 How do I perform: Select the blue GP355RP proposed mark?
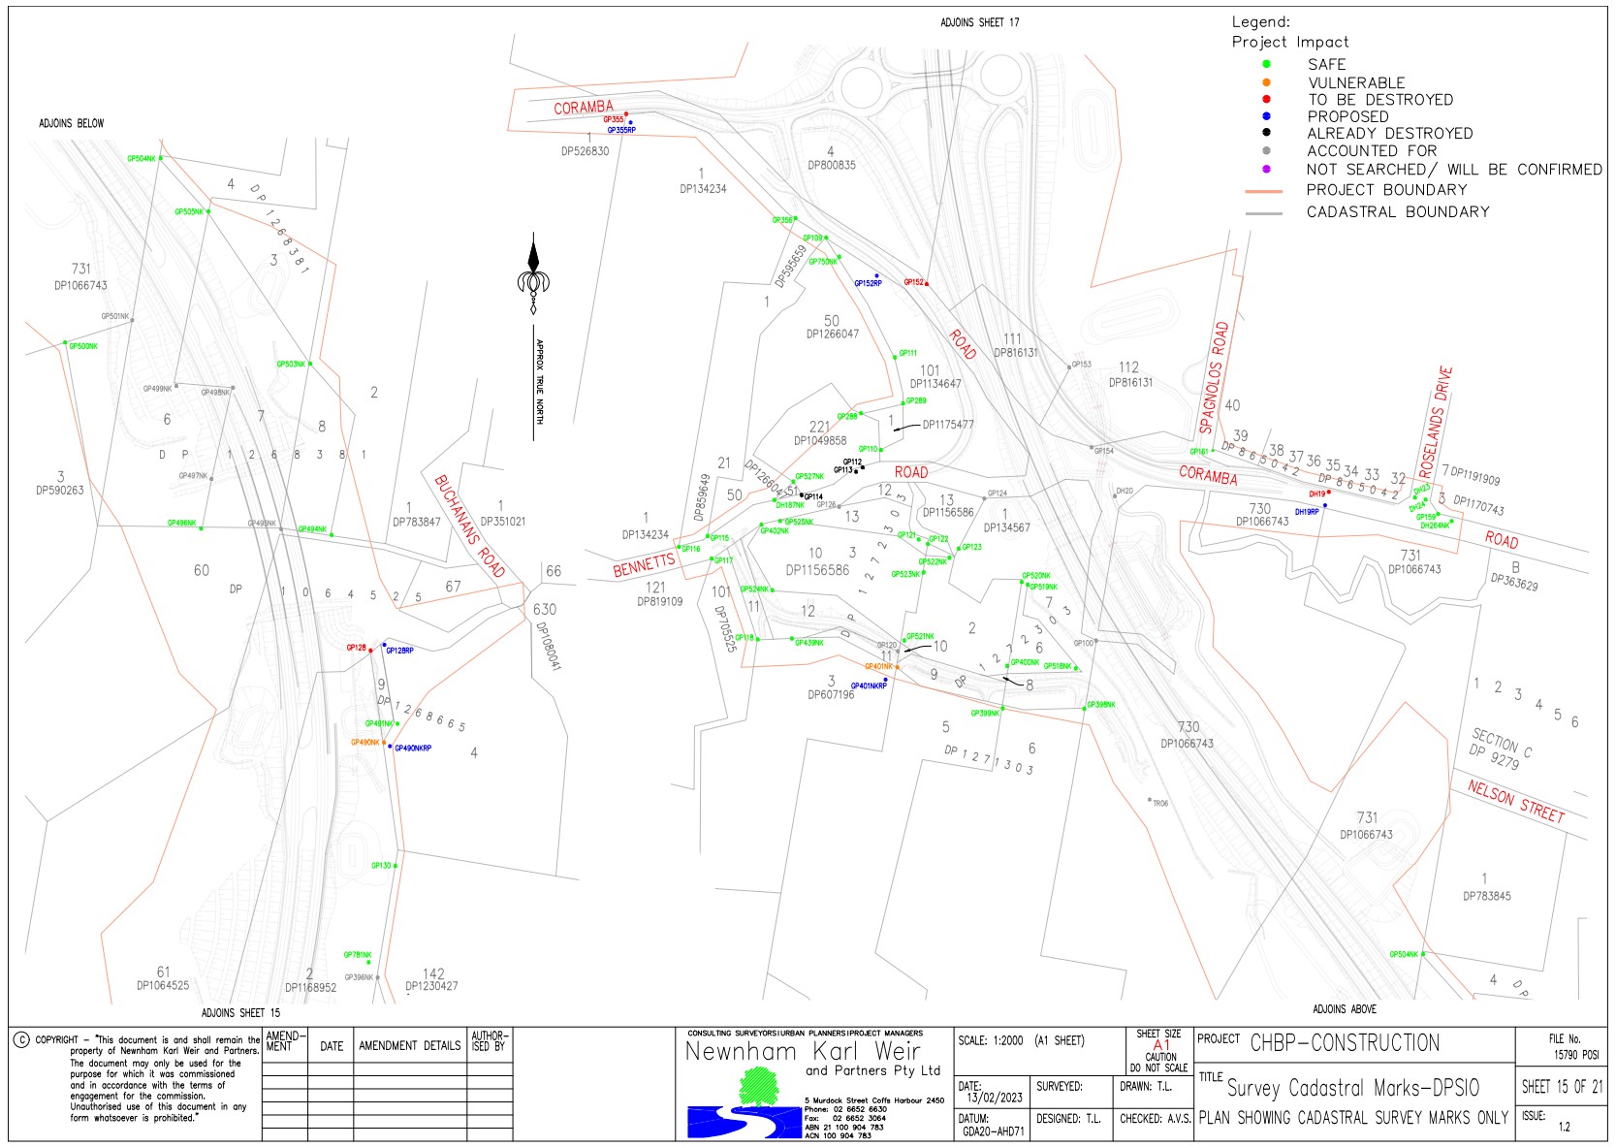coord(630,123)
